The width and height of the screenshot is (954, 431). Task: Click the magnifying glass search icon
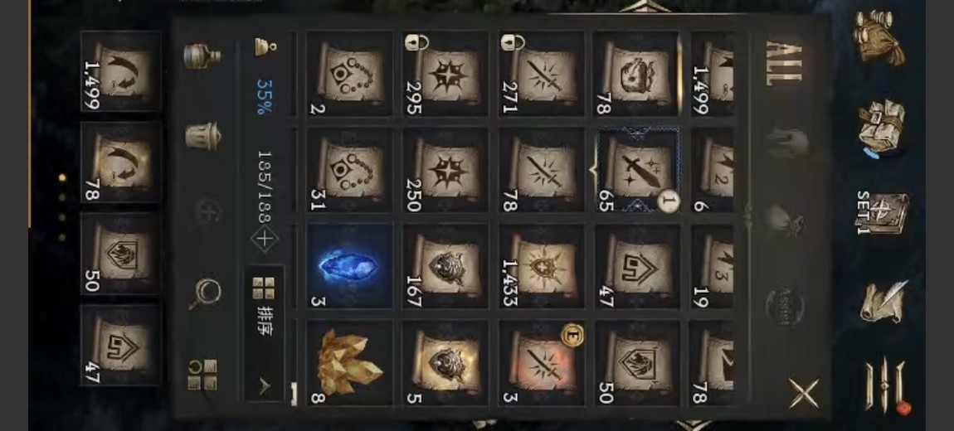(x=205, y=293)
